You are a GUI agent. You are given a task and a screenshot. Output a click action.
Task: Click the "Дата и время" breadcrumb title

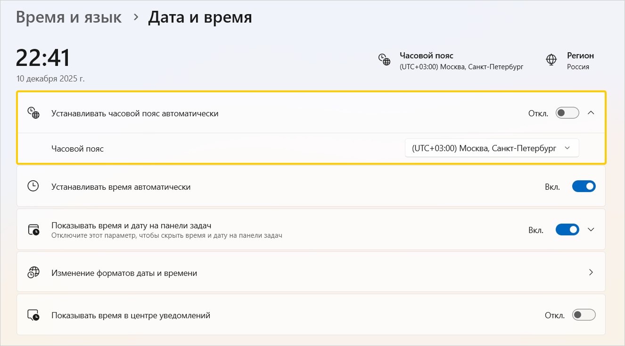(200, 17)
